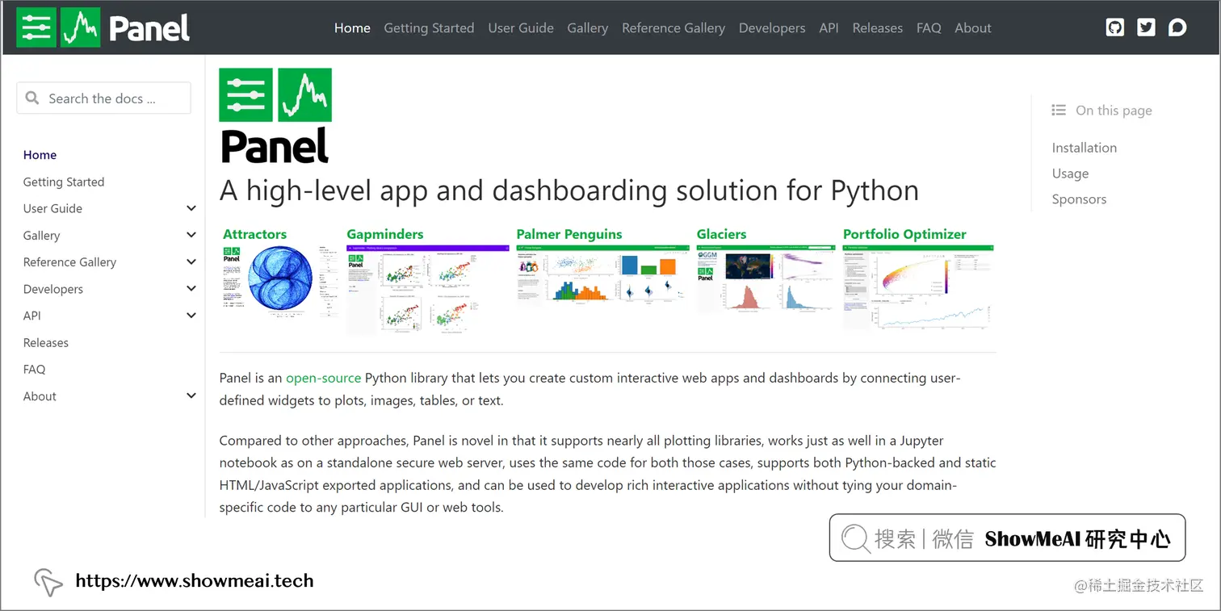Screen dimensions: 1221x611
Task: Click the search magnifier icon
Action: (32, 98)
